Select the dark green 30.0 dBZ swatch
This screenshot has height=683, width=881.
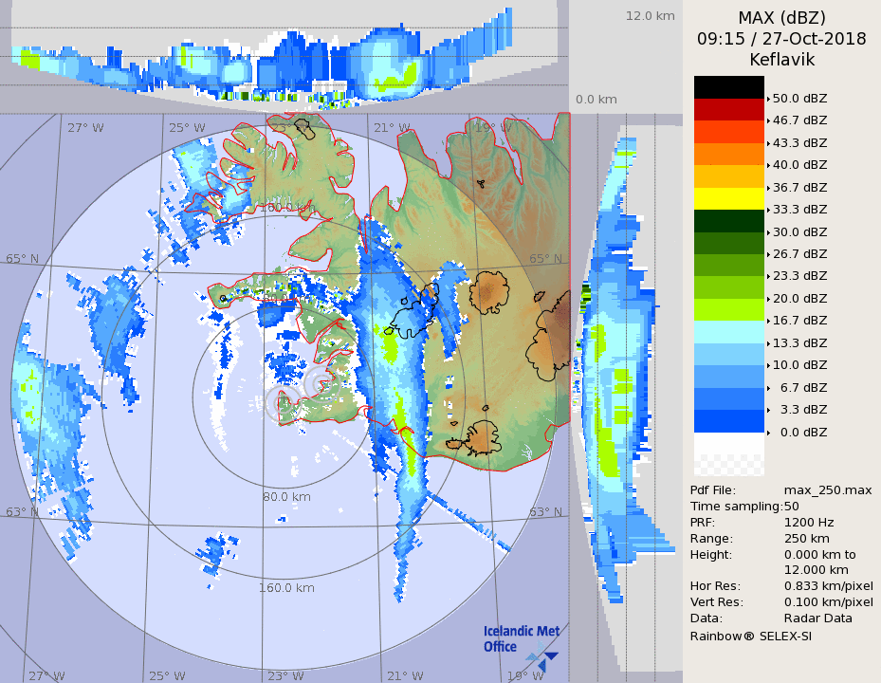(728, 221)
